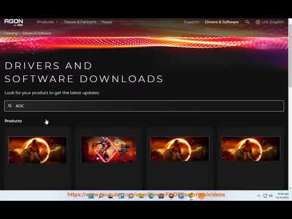This screenshot has width=292, height=219.
Task: Click the Drivers and Software Downloads heading
Action: click(84, 72)
